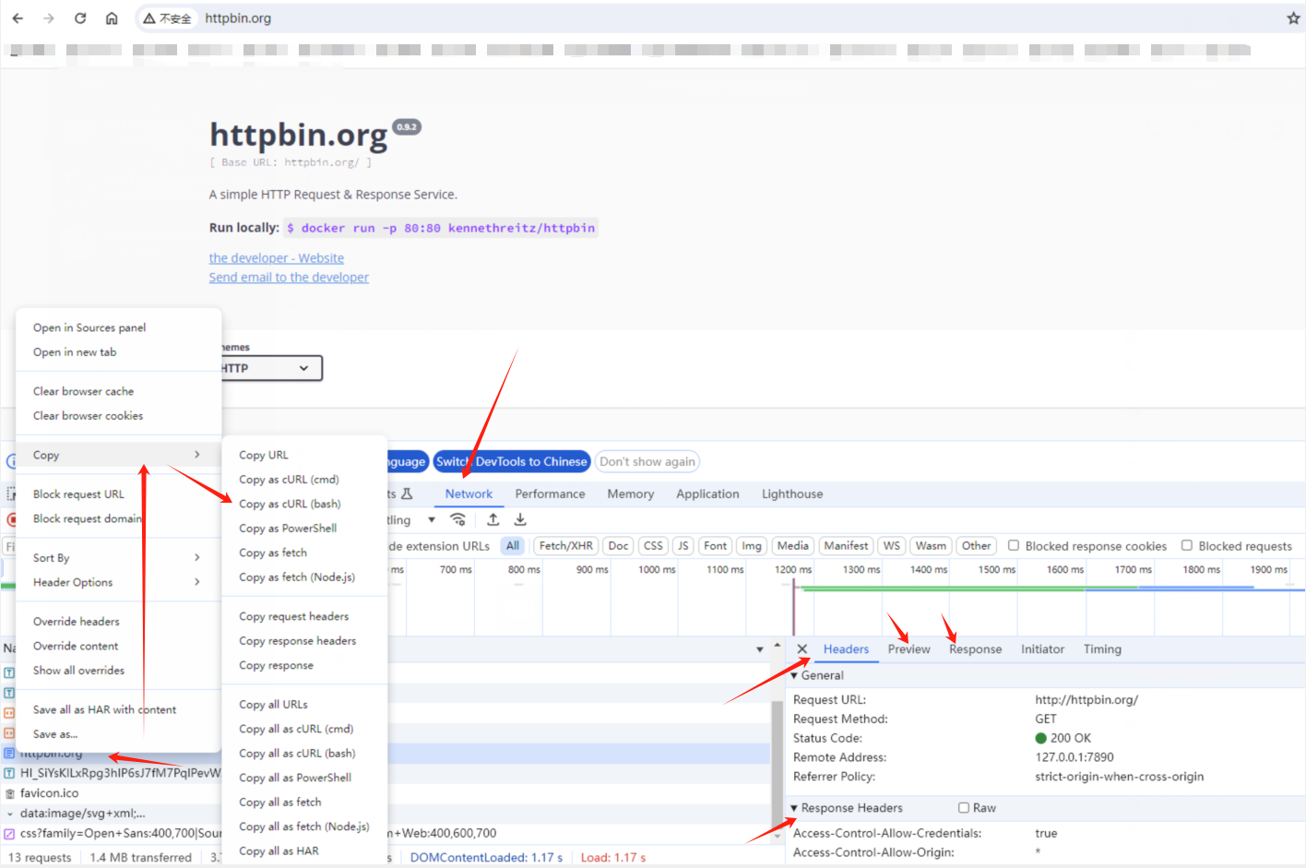Choose Open in Sources panel
This screenshot has height=868, width=1306.
click(x=89, y=327)
